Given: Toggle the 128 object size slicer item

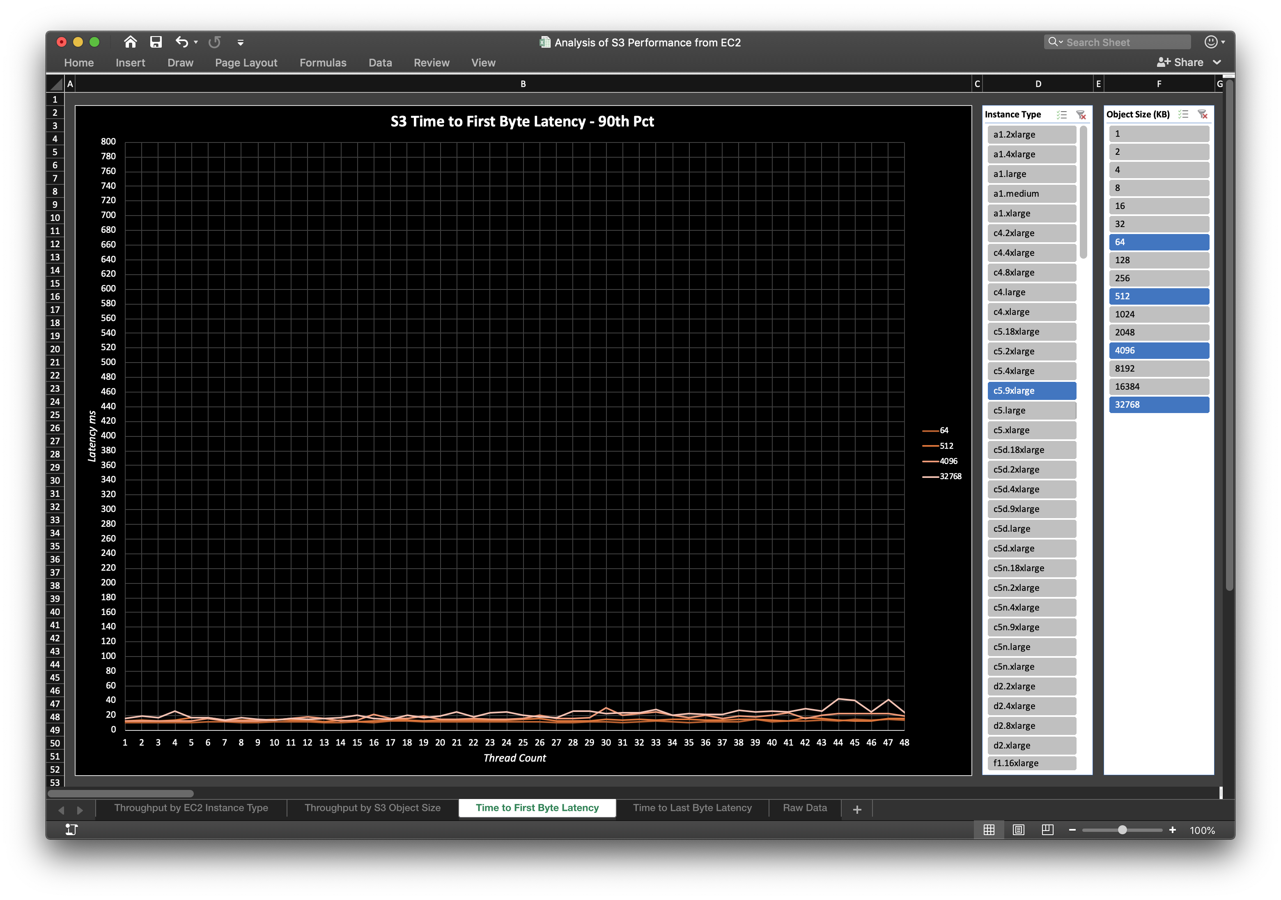Looking at the screenshot, I should tap(1159, 260).
